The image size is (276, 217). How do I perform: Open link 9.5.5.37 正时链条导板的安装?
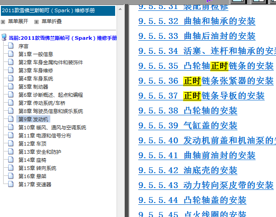tap(201, 96)
